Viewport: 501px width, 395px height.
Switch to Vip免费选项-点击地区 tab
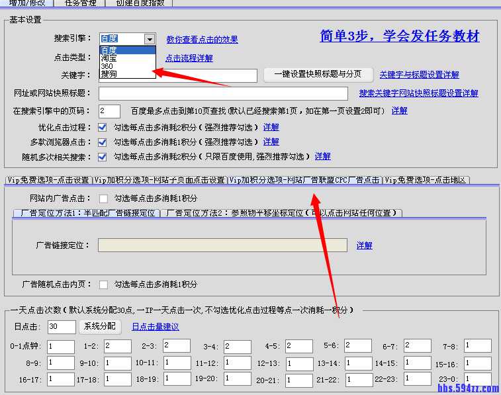pyautogui.click(x=426, y=180)
